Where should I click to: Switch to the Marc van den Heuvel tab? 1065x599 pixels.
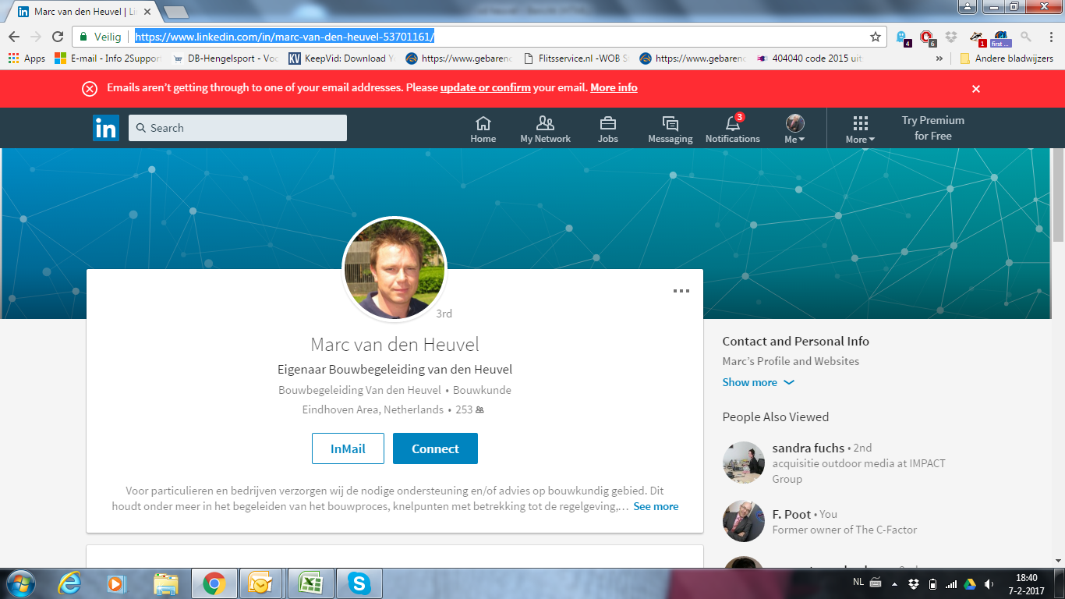coord(84,12)
